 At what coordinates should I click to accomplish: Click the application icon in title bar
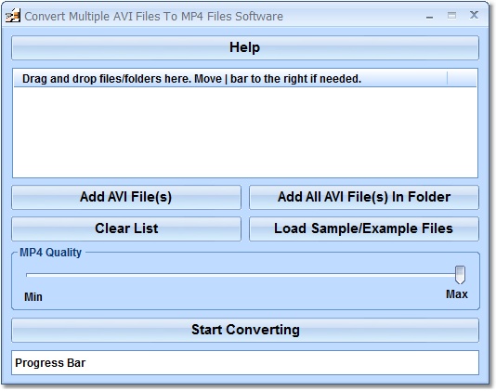pyautogui.click(x=13, y=16)
